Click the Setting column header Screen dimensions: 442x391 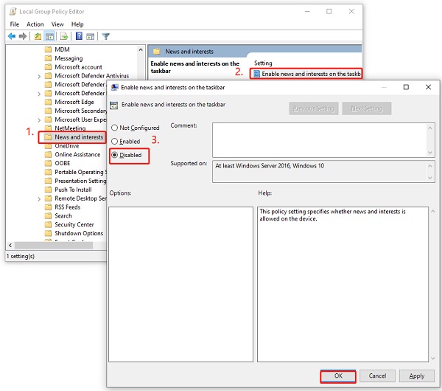coord(263,63)
